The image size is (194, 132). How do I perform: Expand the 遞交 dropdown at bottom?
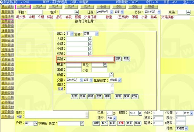pyautogui.click(x=115, y=118)
